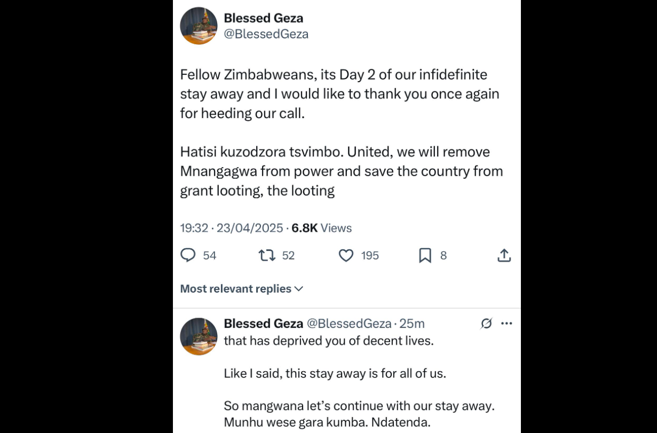Tap the share upload icon

point(504,256)
